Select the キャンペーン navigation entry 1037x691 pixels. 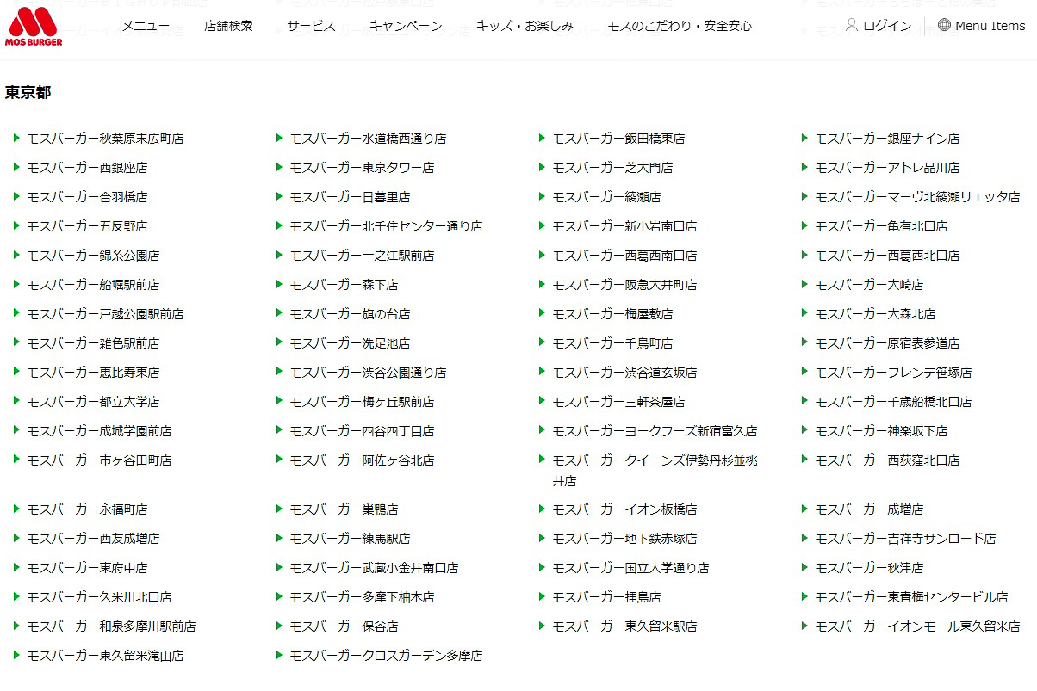tap(406, 27)
